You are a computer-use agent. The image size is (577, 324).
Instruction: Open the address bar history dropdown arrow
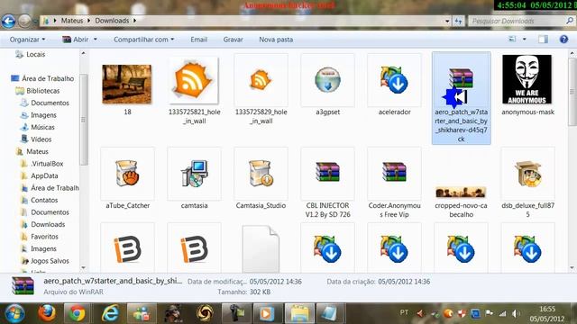coord(447,22)
